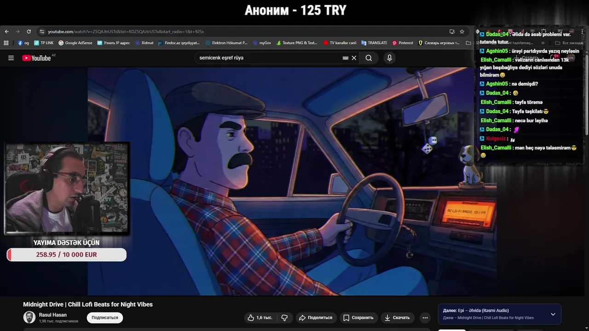
Task: Open 'Узнать IP адрес' bookmark
Action: point(114,43)
